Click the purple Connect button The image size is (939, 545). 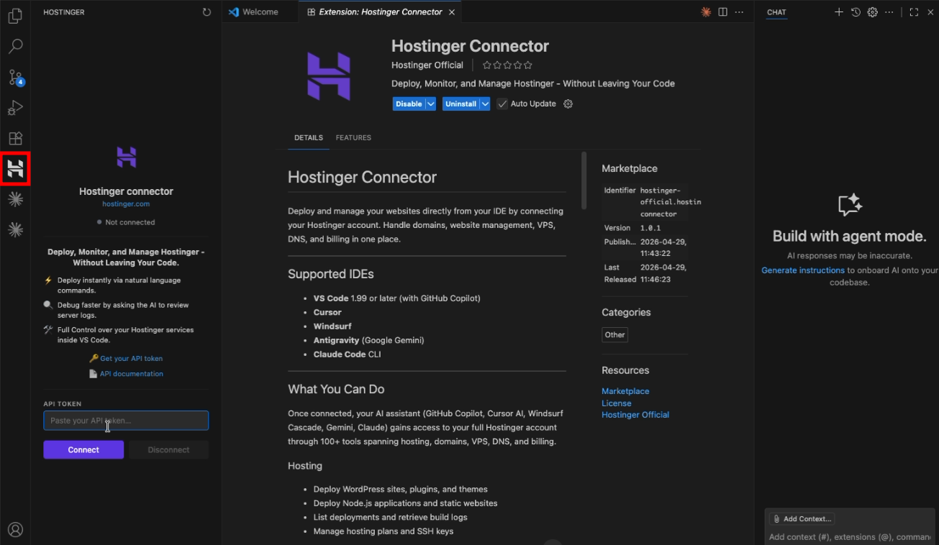[x=83, y=450]
